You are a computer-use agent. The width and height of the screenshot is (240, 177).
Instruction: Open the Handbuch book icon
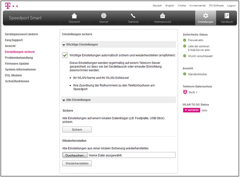coord(227,16)
